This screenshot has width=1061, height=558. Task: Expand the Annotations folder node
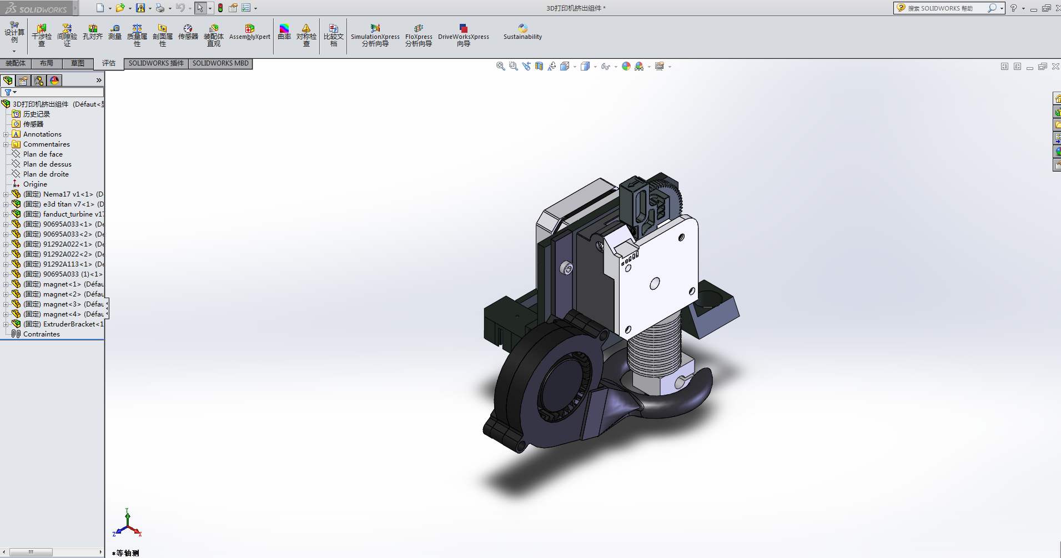coord(6,134)
